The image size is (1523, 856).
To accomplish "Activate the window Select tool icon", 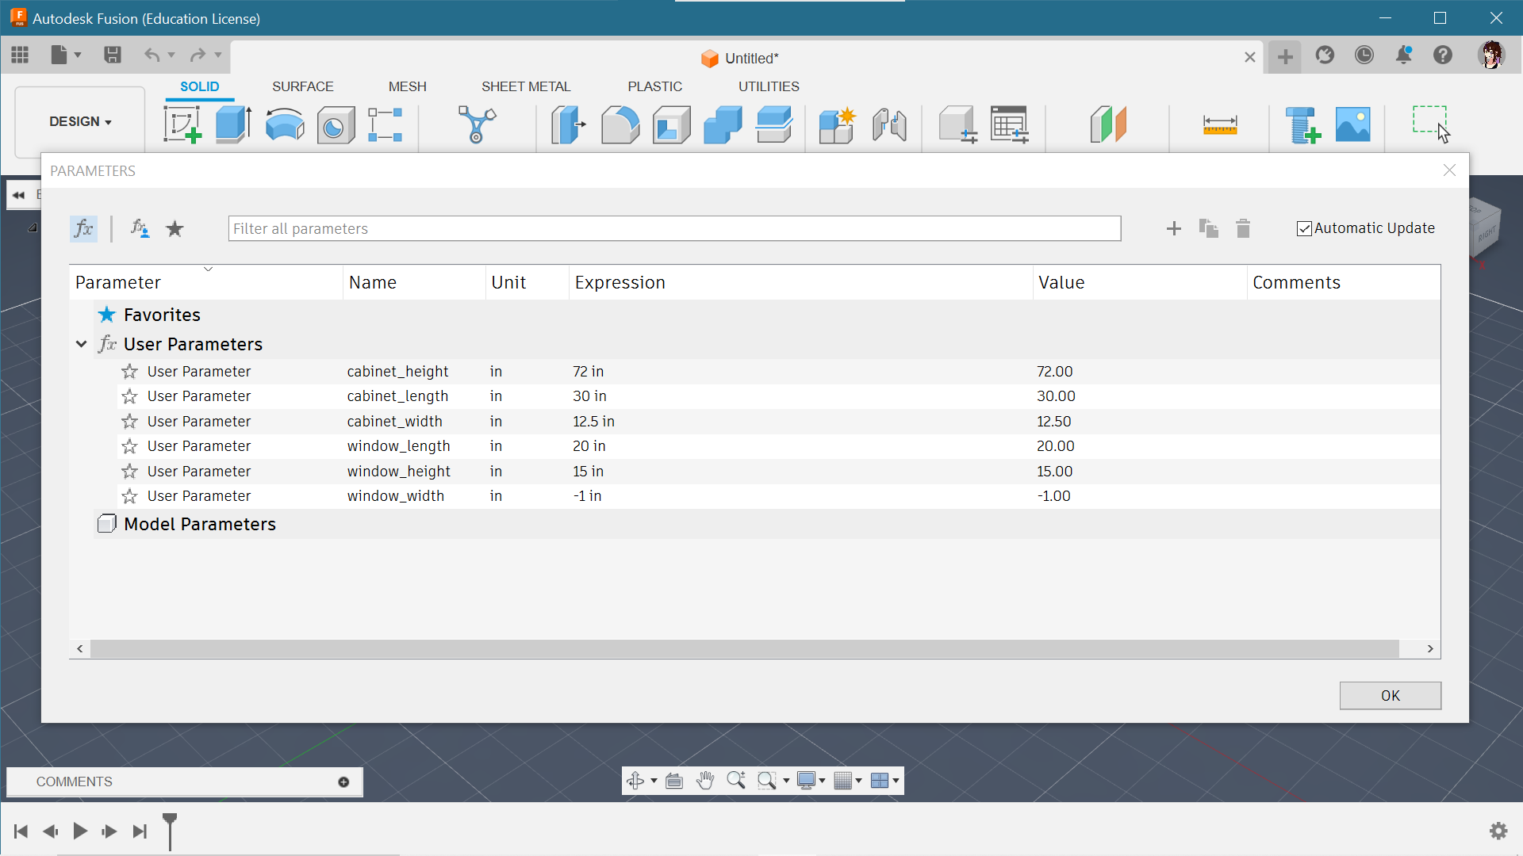I will (x=1430, y=124).
